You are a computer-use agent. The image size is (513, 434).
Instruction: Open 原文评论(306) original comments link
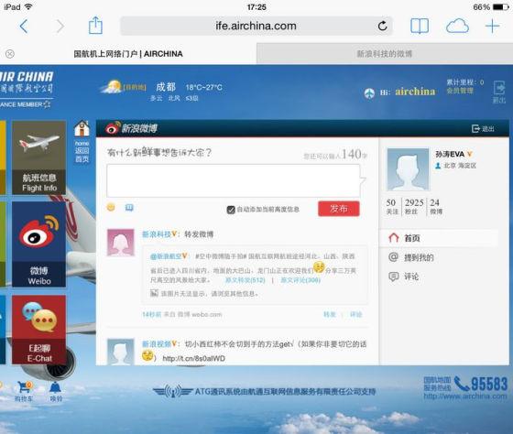(x=300, y=280)
